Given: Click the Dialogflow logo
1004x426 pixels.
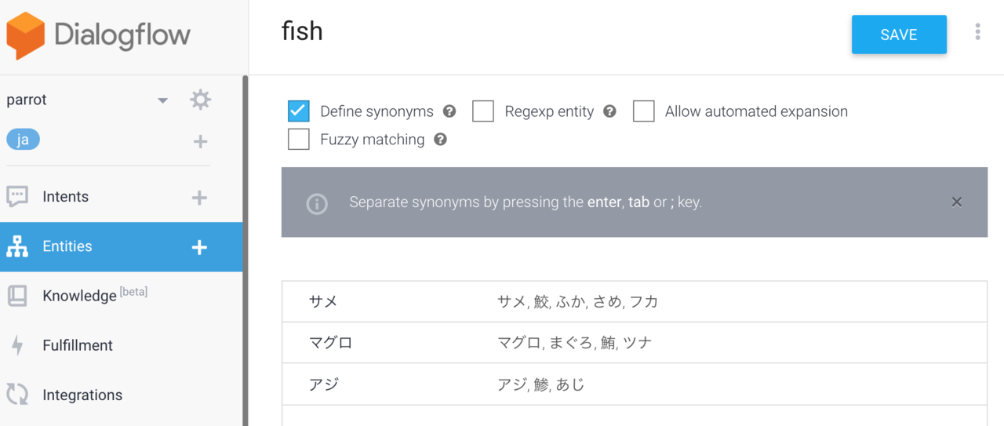Looking at the screenshot, I should pyautogui.click(x=99, y=35).
